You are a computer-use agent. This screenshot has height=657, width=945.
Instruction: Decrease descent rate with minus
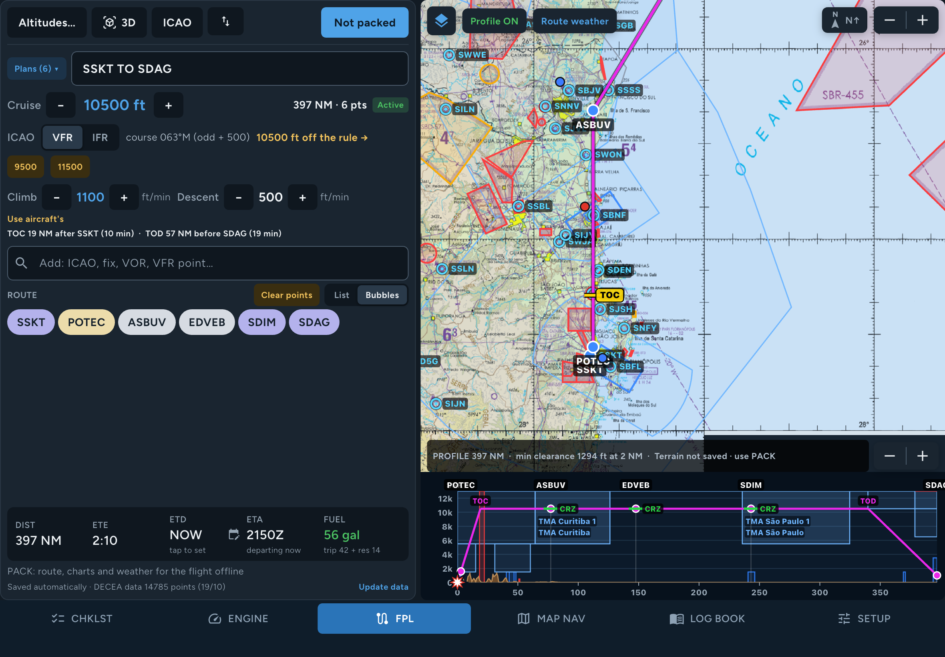pyautogui.click(x=238, y=197)
